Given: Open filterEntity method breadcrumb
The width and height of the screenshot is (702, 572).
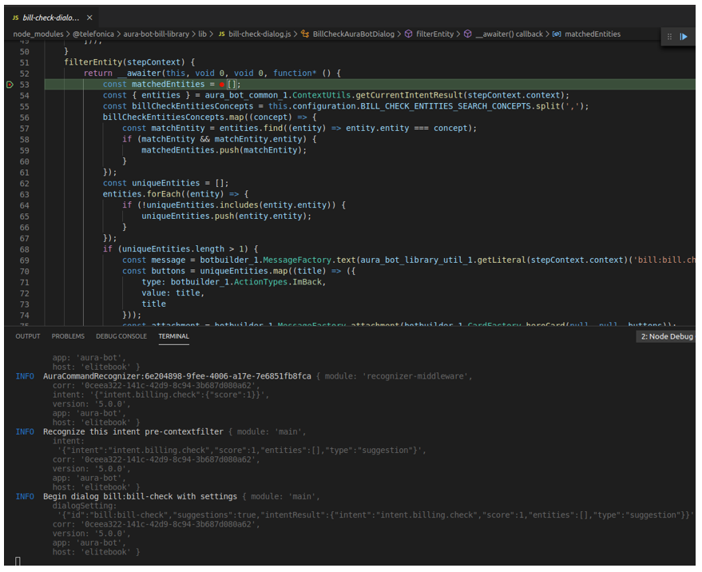Looking at the screenshot, I should pyautogui.click(x=434, y=34).
